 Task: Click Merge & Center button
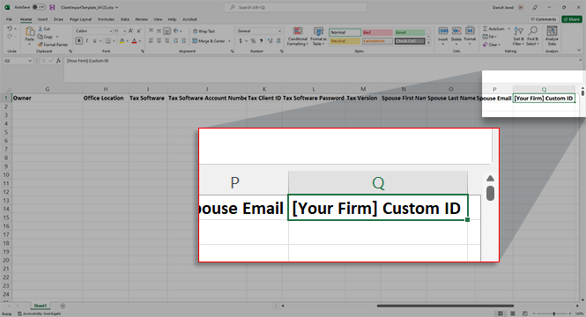(209, 41)
